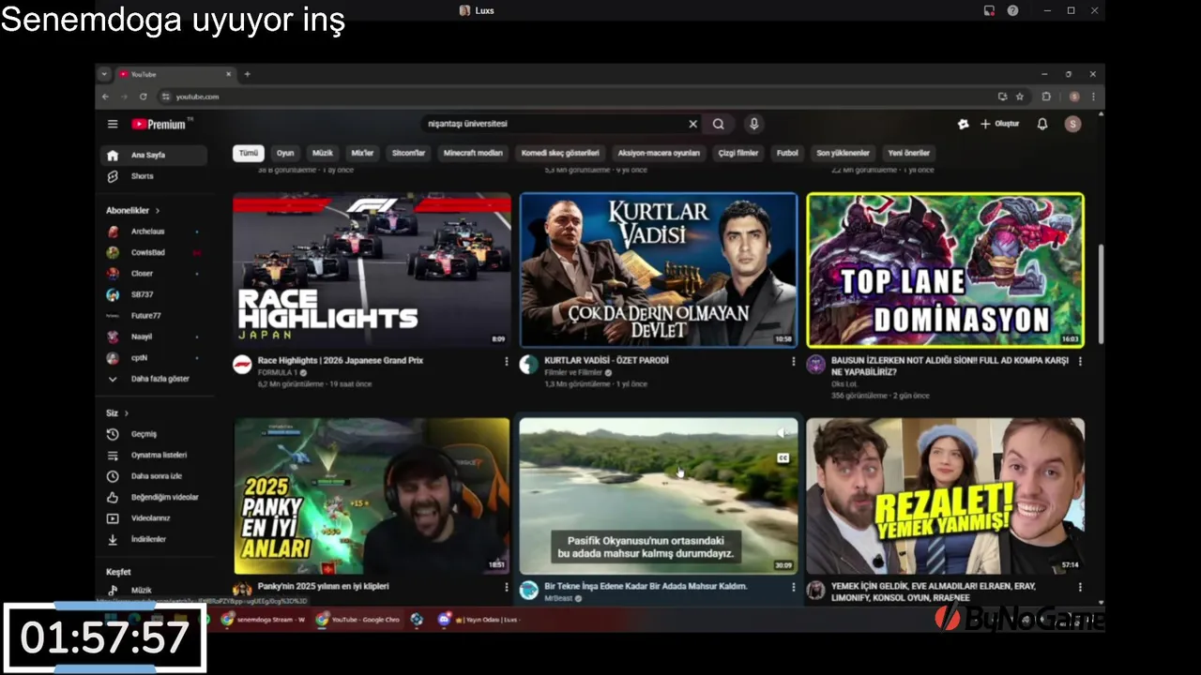The image size is (1201, 675).
Task: Open the Rezalet Yemek Yanmış thumbnail
Action: pos(945,496)
